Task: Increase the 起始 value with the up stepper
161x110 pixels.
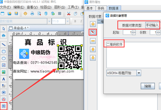Action: click(x=134, y=31)
